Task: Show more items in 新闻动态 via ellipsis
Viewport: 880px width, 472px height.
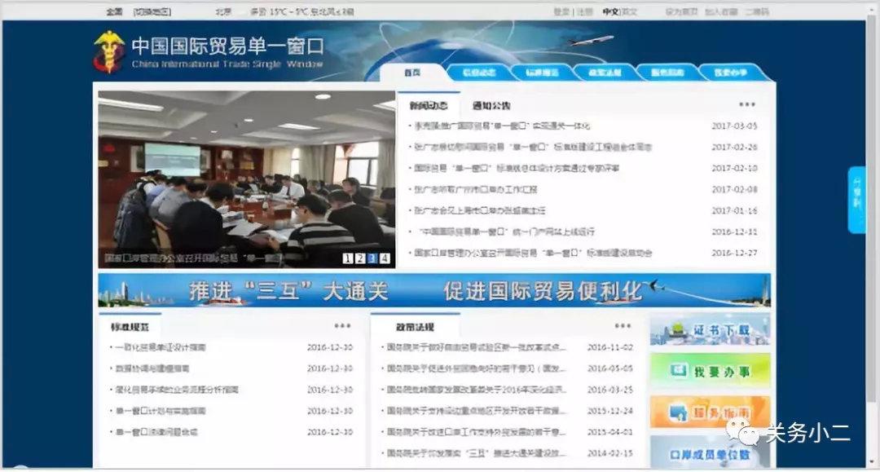Action: tap(747, 104)
